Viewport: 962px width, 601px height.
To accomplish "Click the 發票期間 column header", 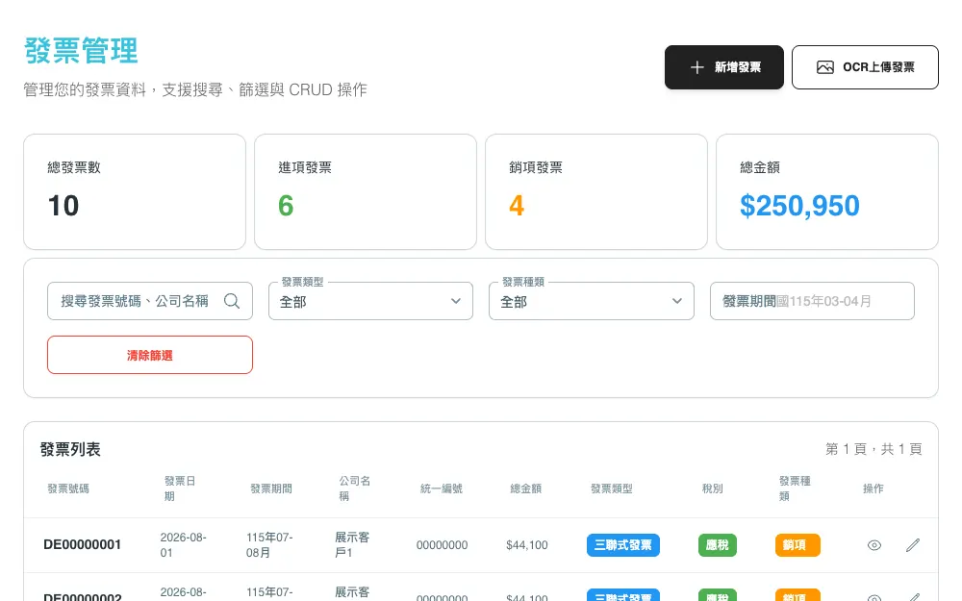I will tap(271, 488).
